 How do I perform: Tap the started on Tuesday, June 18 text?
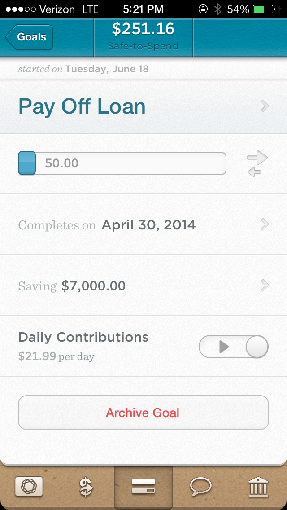(84, 69)
